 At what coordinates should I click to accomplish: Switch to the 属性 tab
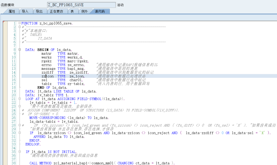[12, 12]
